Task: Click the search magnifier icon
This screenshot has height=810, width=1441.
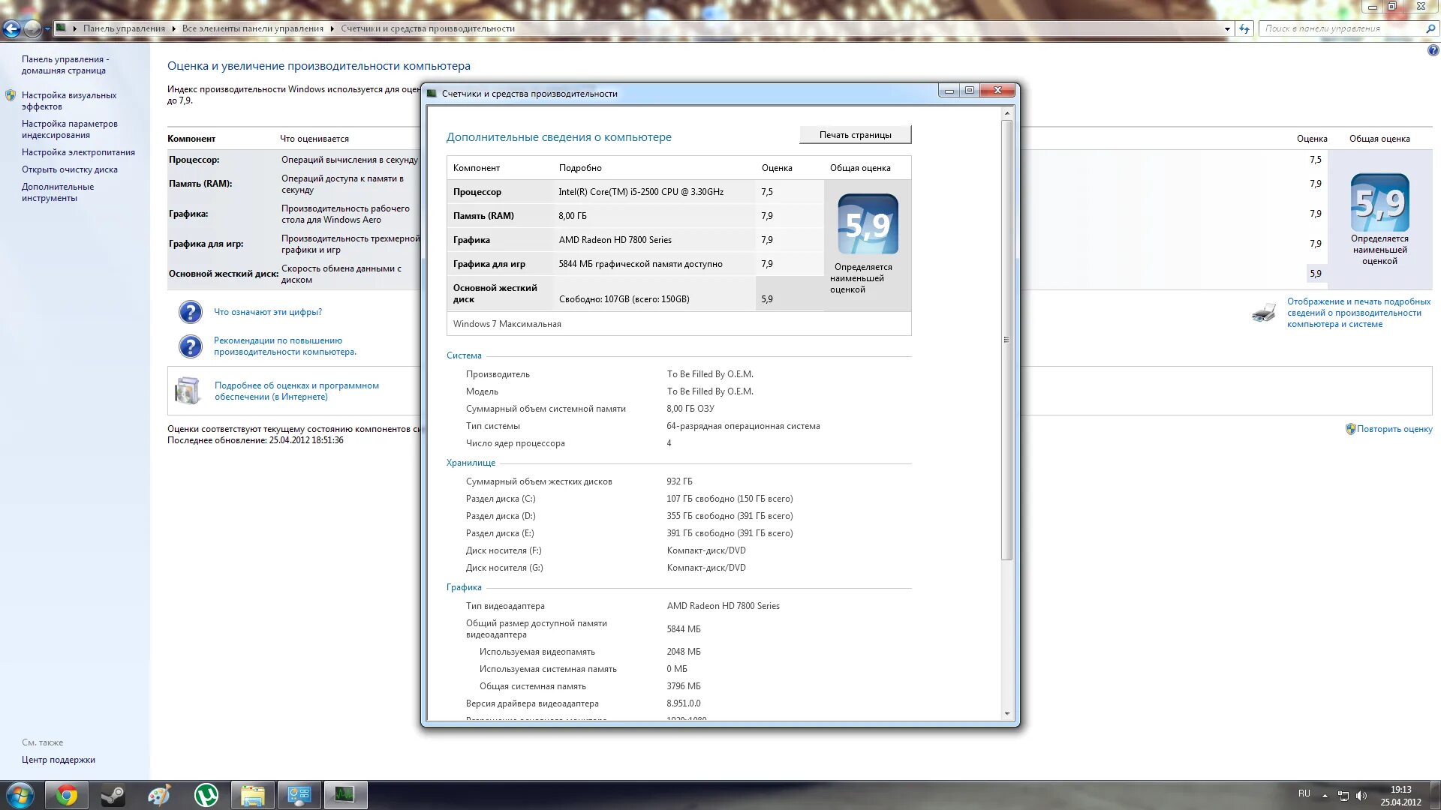Action: point(1430,28)
